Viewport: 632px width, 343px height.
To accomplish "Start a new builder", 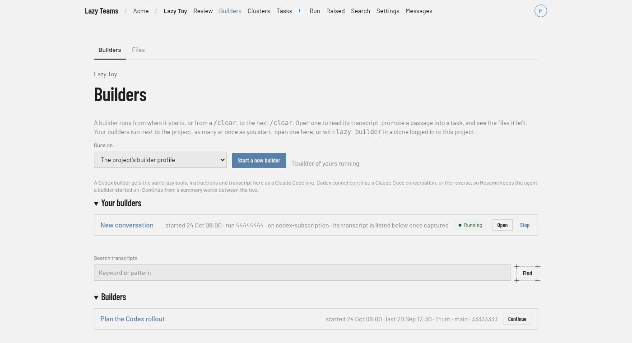I will coord(259,161).
